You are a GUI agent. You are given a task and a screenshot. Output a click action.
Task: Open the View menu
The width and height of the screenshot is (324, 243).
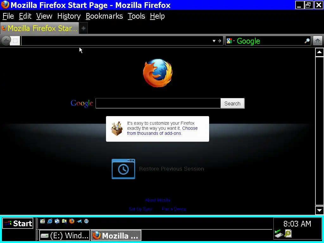click(x=44, y=16)
